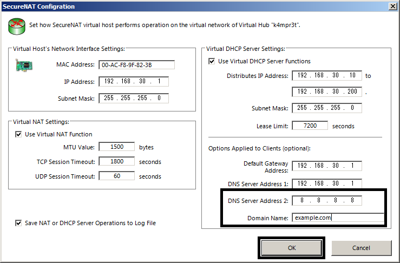This screenshot has height=263, width=400.
Task: Click the DNS Server Address 1 field
Action: click(x=327, y=183)
